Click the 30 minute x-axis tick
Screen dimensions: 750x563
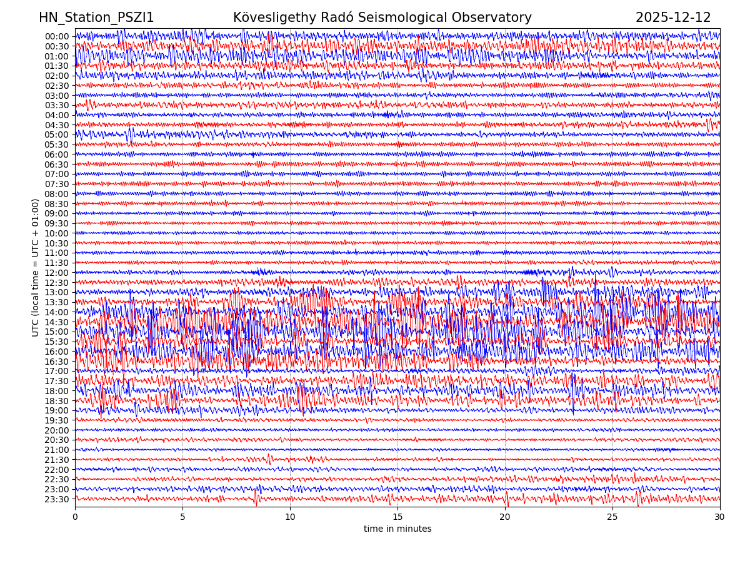[720, 517]
